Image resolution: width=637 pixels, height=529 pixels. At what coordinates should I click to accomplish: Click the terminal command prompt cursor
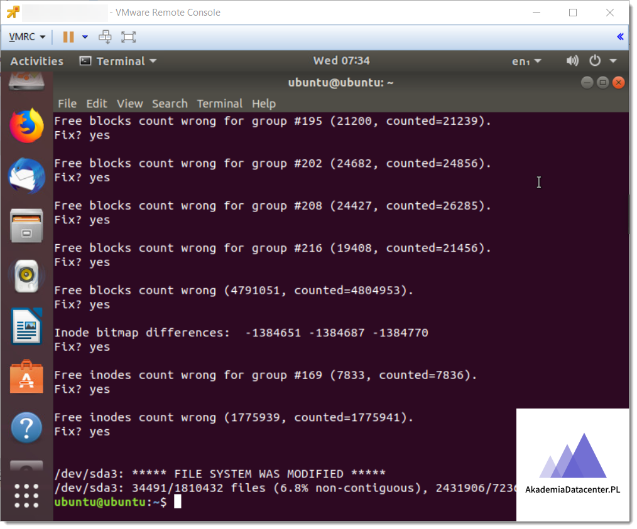click(x=178, y=502)
